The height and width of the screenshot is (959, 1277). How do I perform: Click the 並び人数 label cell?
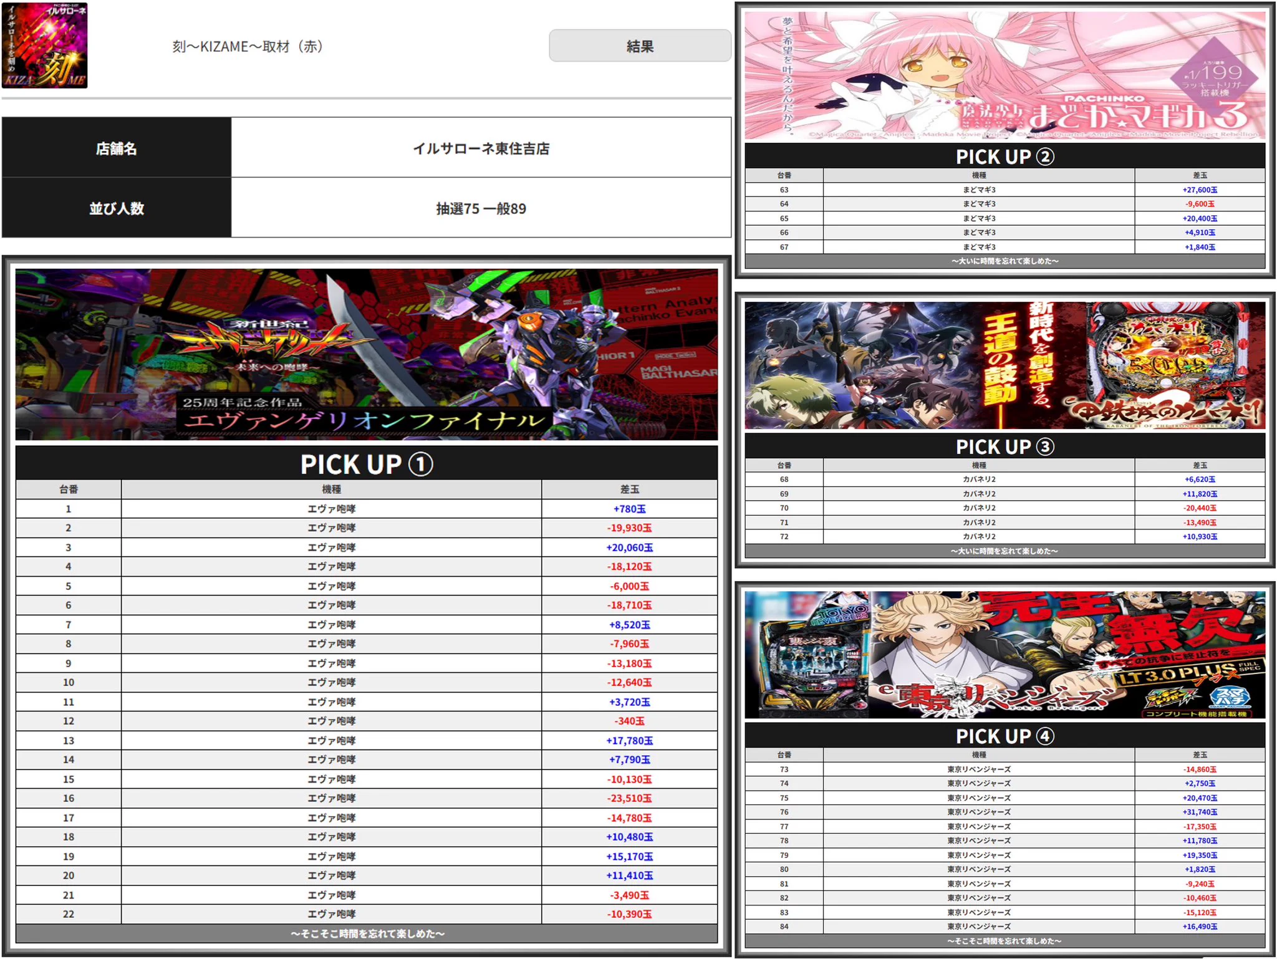[117, 208]
